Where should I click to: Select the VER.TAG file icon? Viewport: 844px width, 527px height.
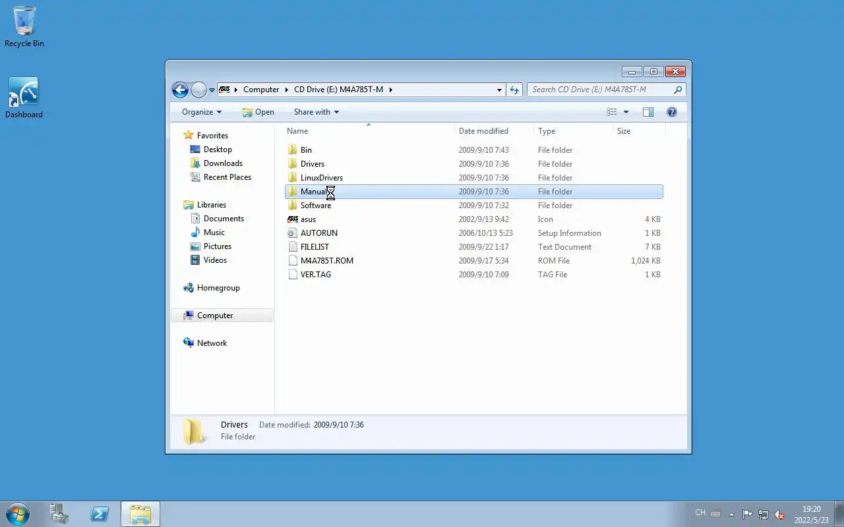pos(293,275)
